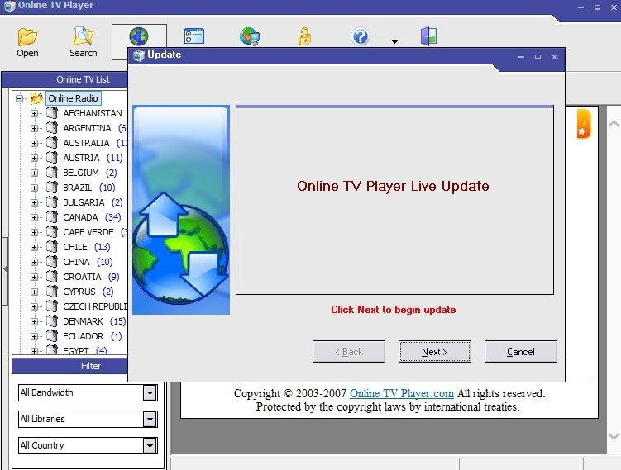This screenshot has height=470, width=621.
Task: Click the scroll down arrow in main window
Action: (x=614, y=436)
